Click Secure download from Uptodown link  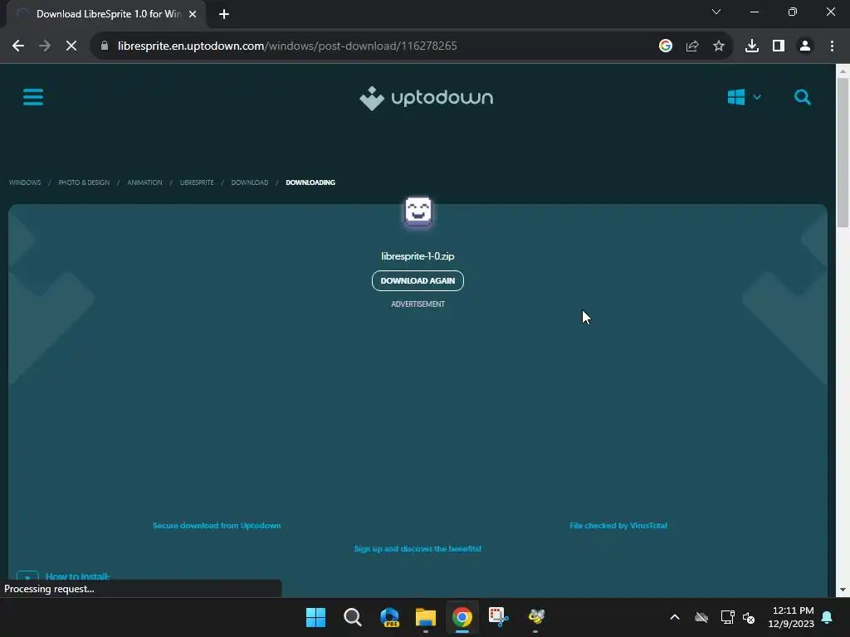(217, 525)
